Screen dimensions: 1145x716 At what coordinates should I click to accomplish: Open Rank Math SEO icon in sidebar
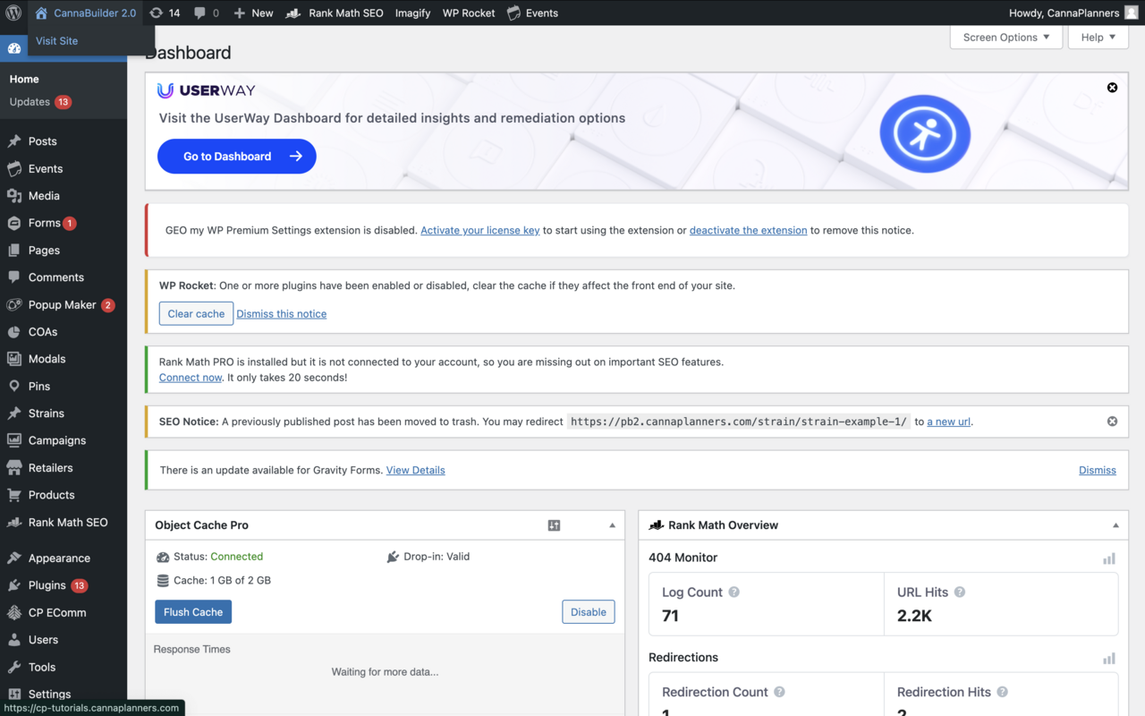[x=13, y=522]
